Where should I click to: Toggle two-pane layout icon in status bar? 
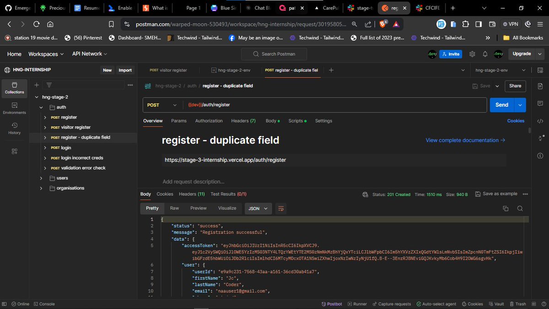(x=534, y=304)
